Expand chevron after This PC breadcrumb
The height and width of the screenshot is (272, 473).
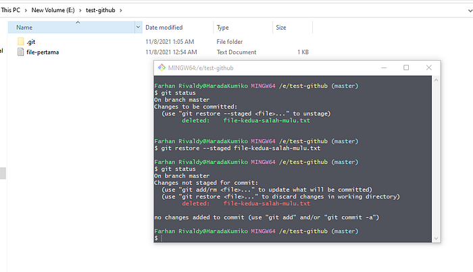[x=26, y=11]
